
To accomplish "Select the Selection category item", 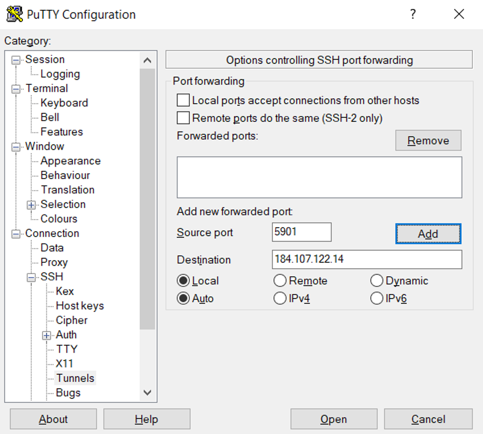I will click(x=63, y=204).
